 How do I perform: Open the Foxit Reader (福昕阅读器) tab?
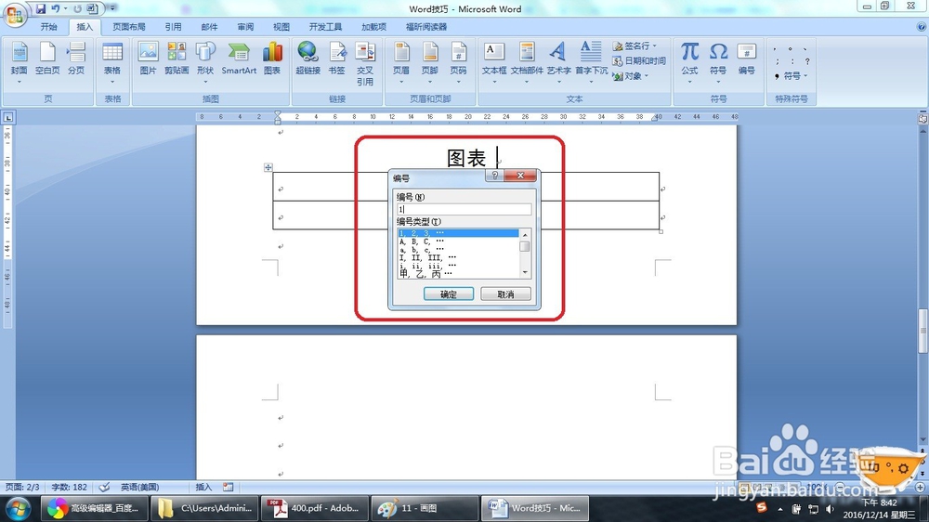[x=426, y=27]
